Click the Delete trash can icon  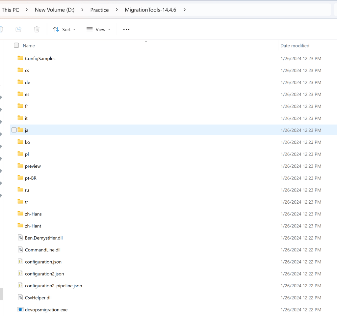click(x=37, y=29)
